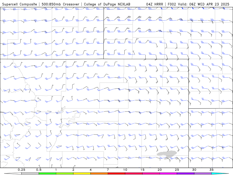Click the '0.25' legend value
Viewport: 233px width, 175px height.
point(22,170)
